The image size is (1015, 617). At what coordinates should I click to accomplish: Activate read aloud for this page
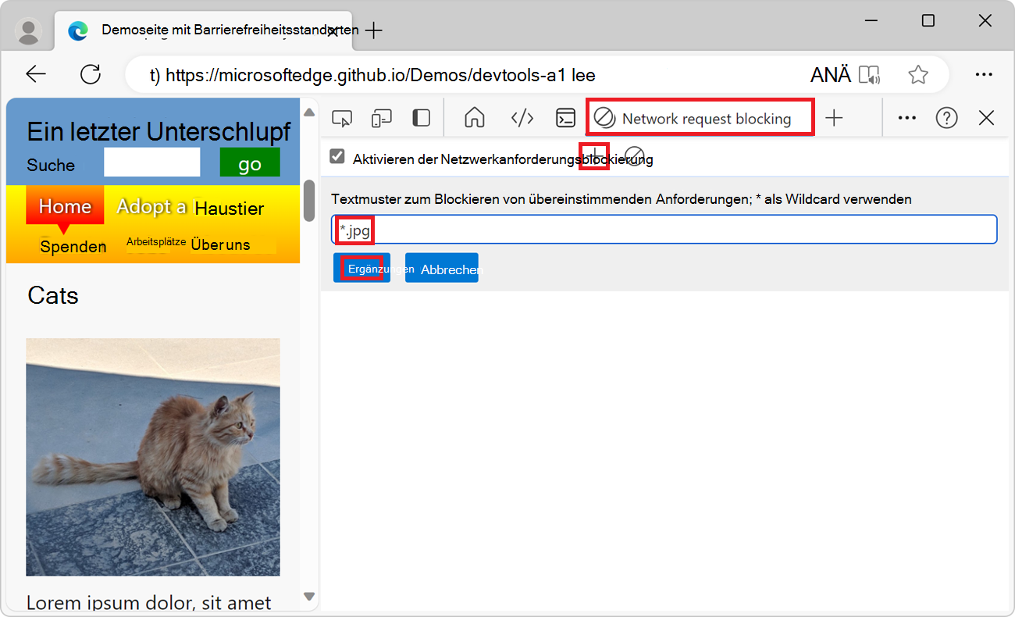tap(871, 74)
